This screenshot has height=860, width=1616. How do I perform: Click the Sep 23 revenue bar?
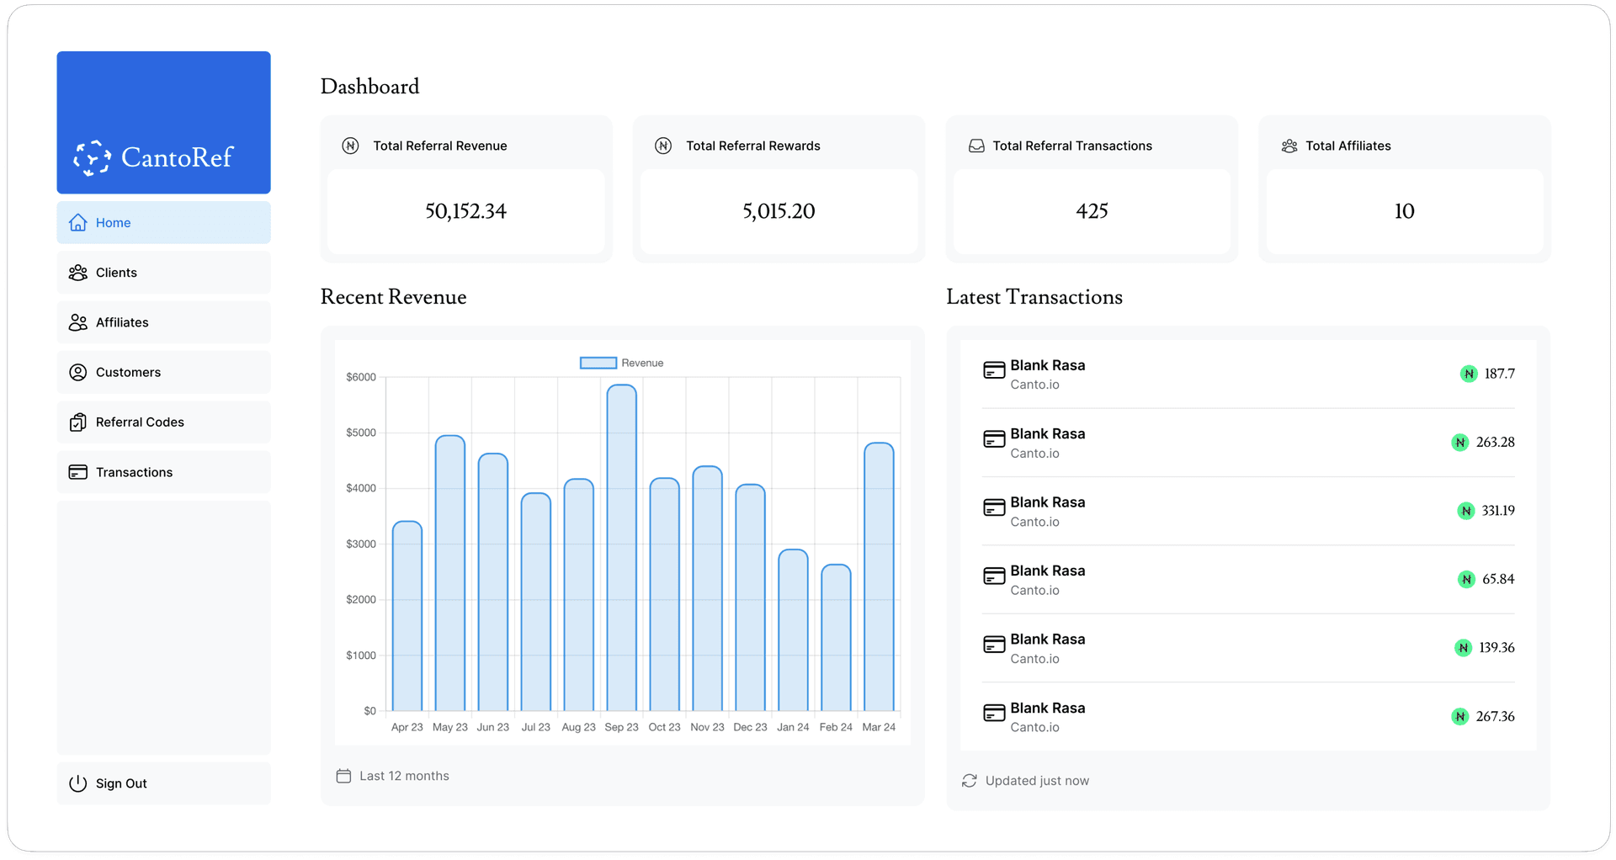(621, 547)
